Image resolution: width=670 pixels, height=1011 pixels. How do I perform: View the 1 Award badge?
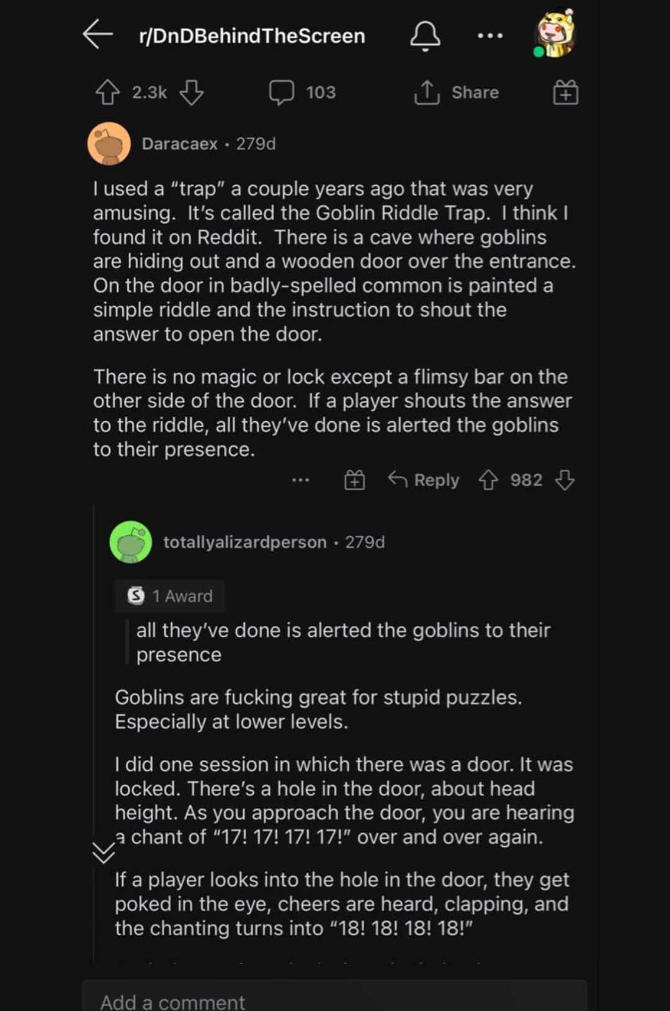point(170,596)
